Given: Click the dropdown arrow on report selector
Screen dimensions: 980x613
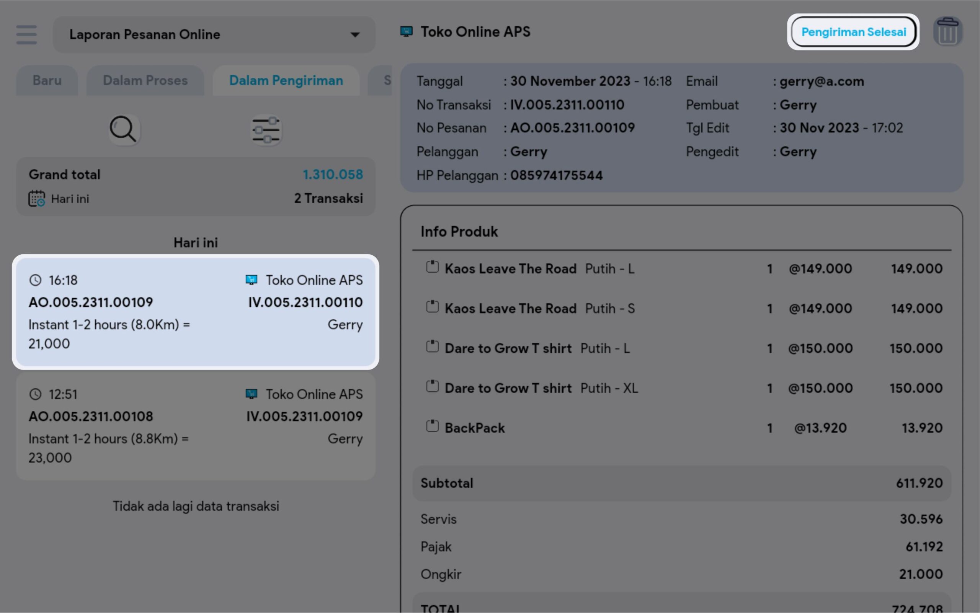Looking at the screenshot, I should pyautogui.click(x=354, y=35).
